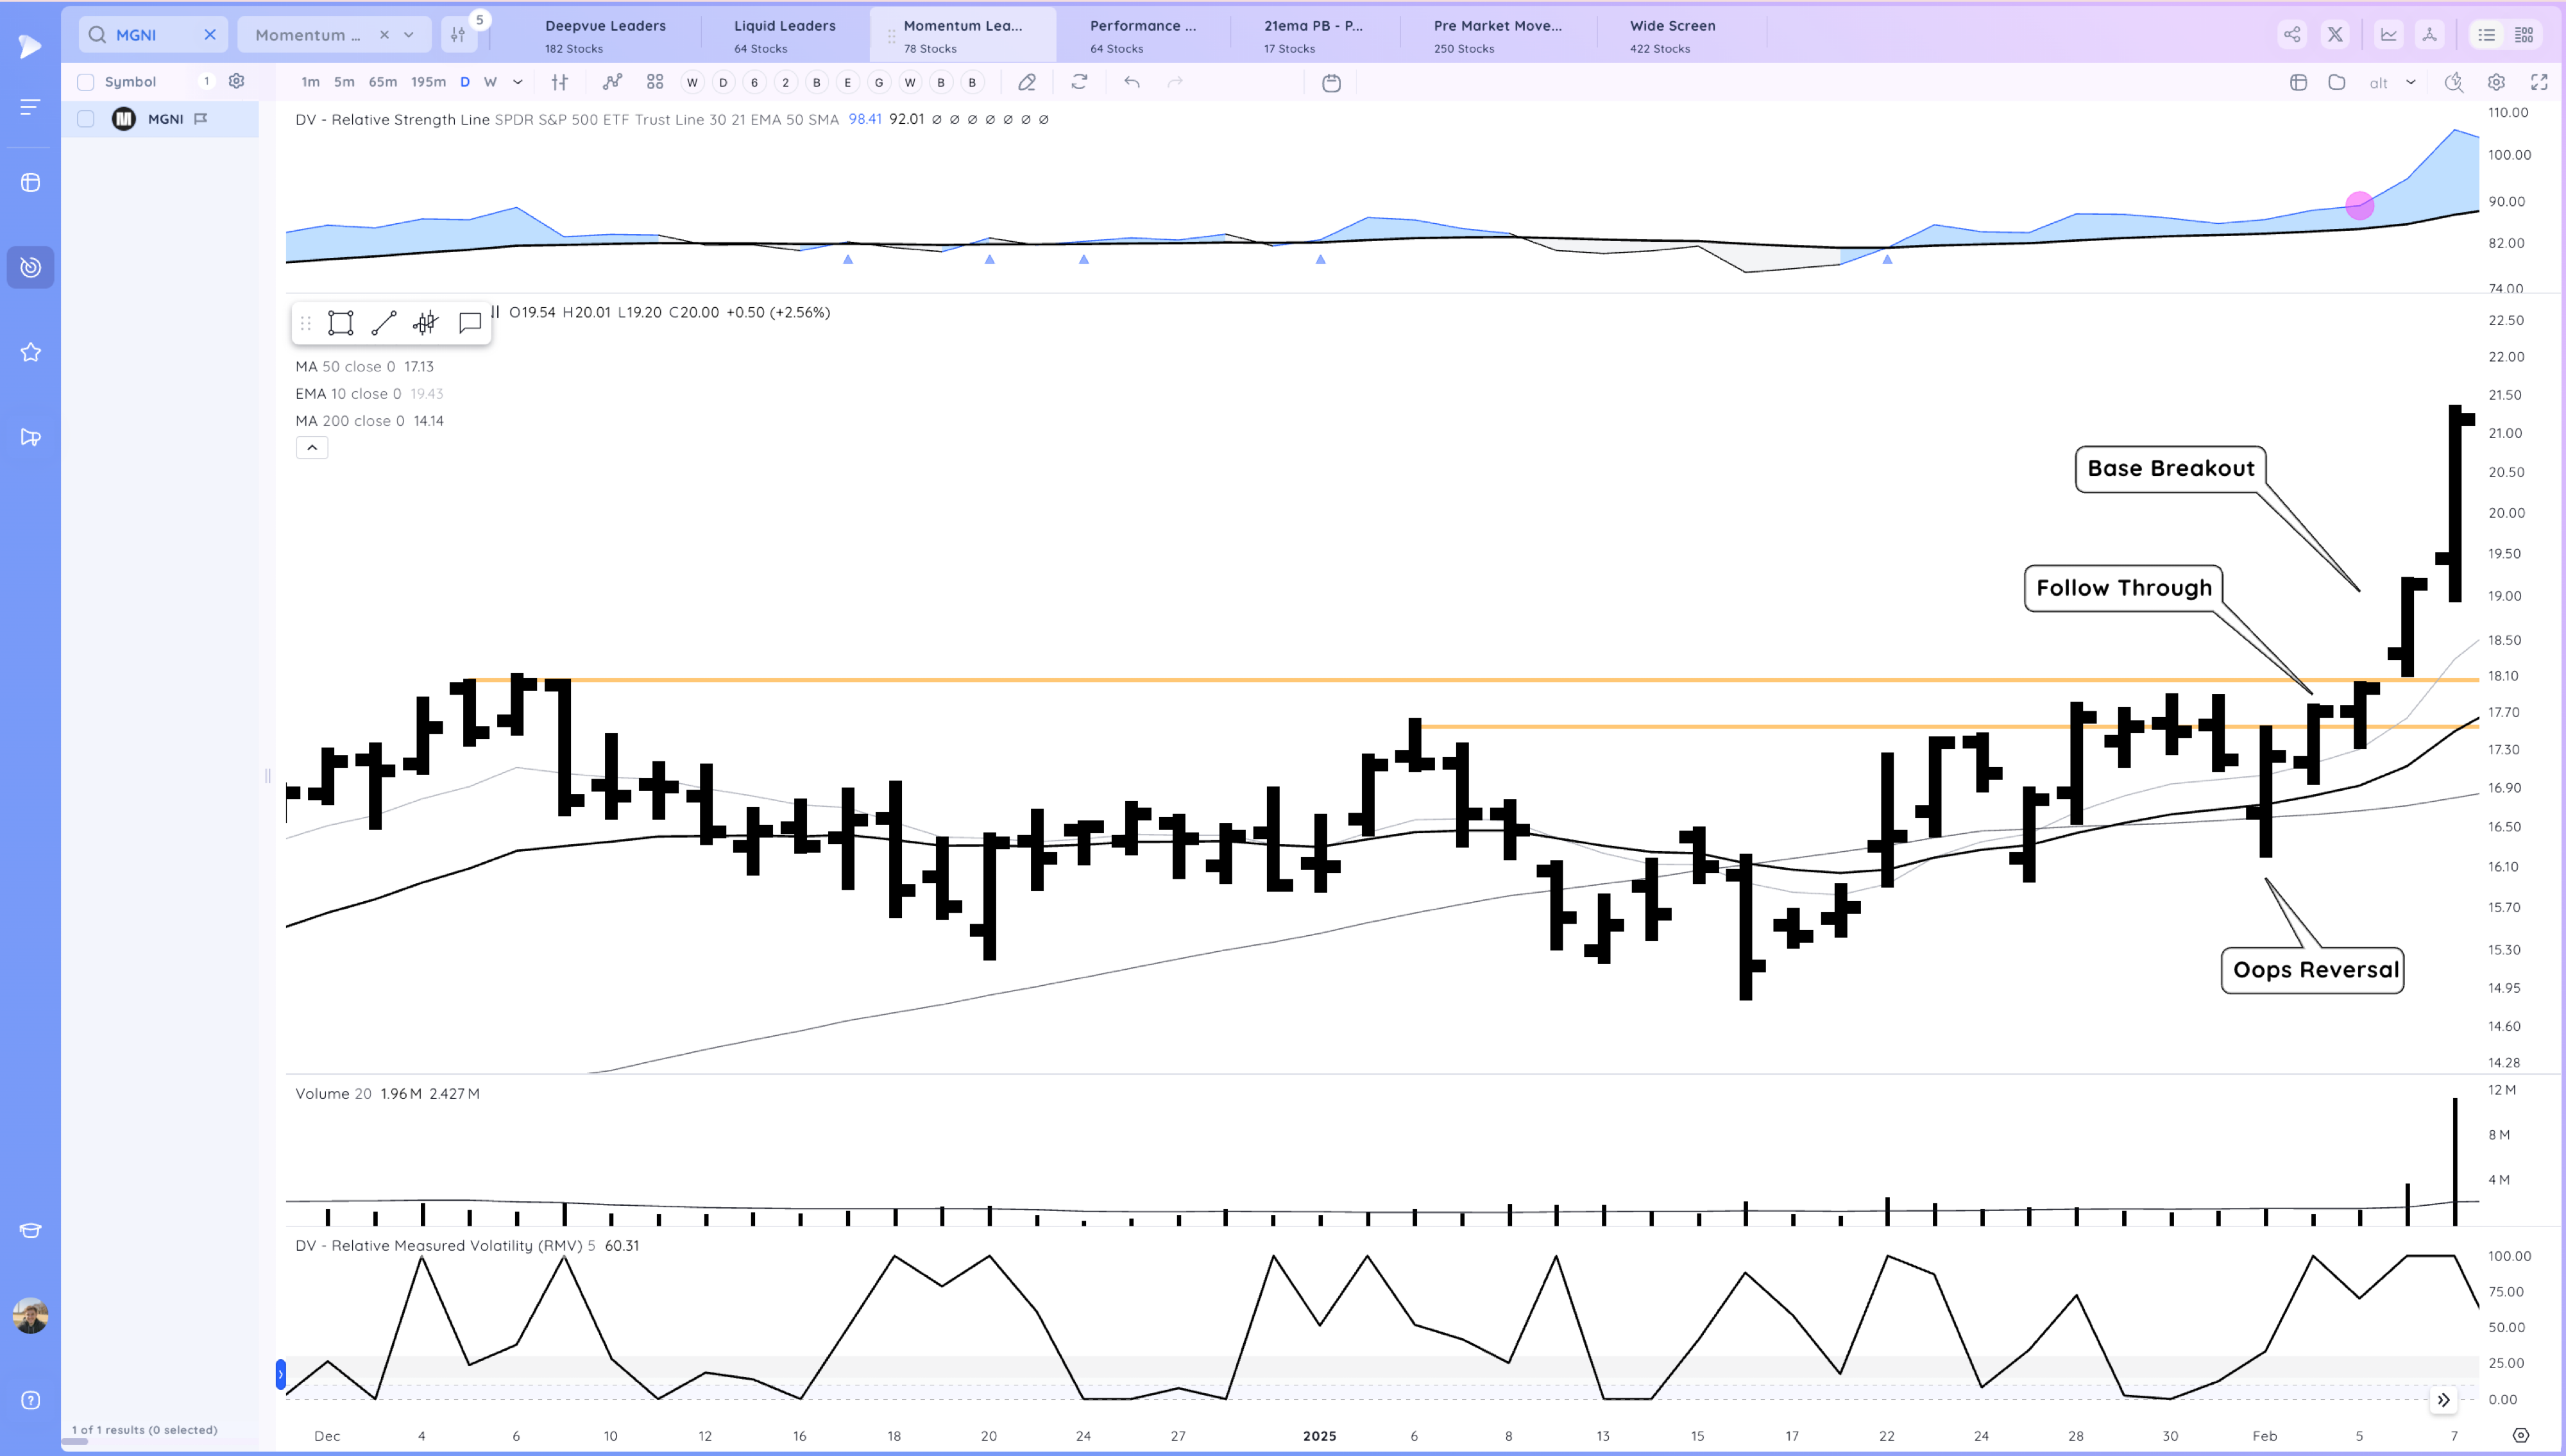Viewport: 2566px width, 1456px height.
Task: Switch to weekly W timeframe
Action: (x=490, y=82)
